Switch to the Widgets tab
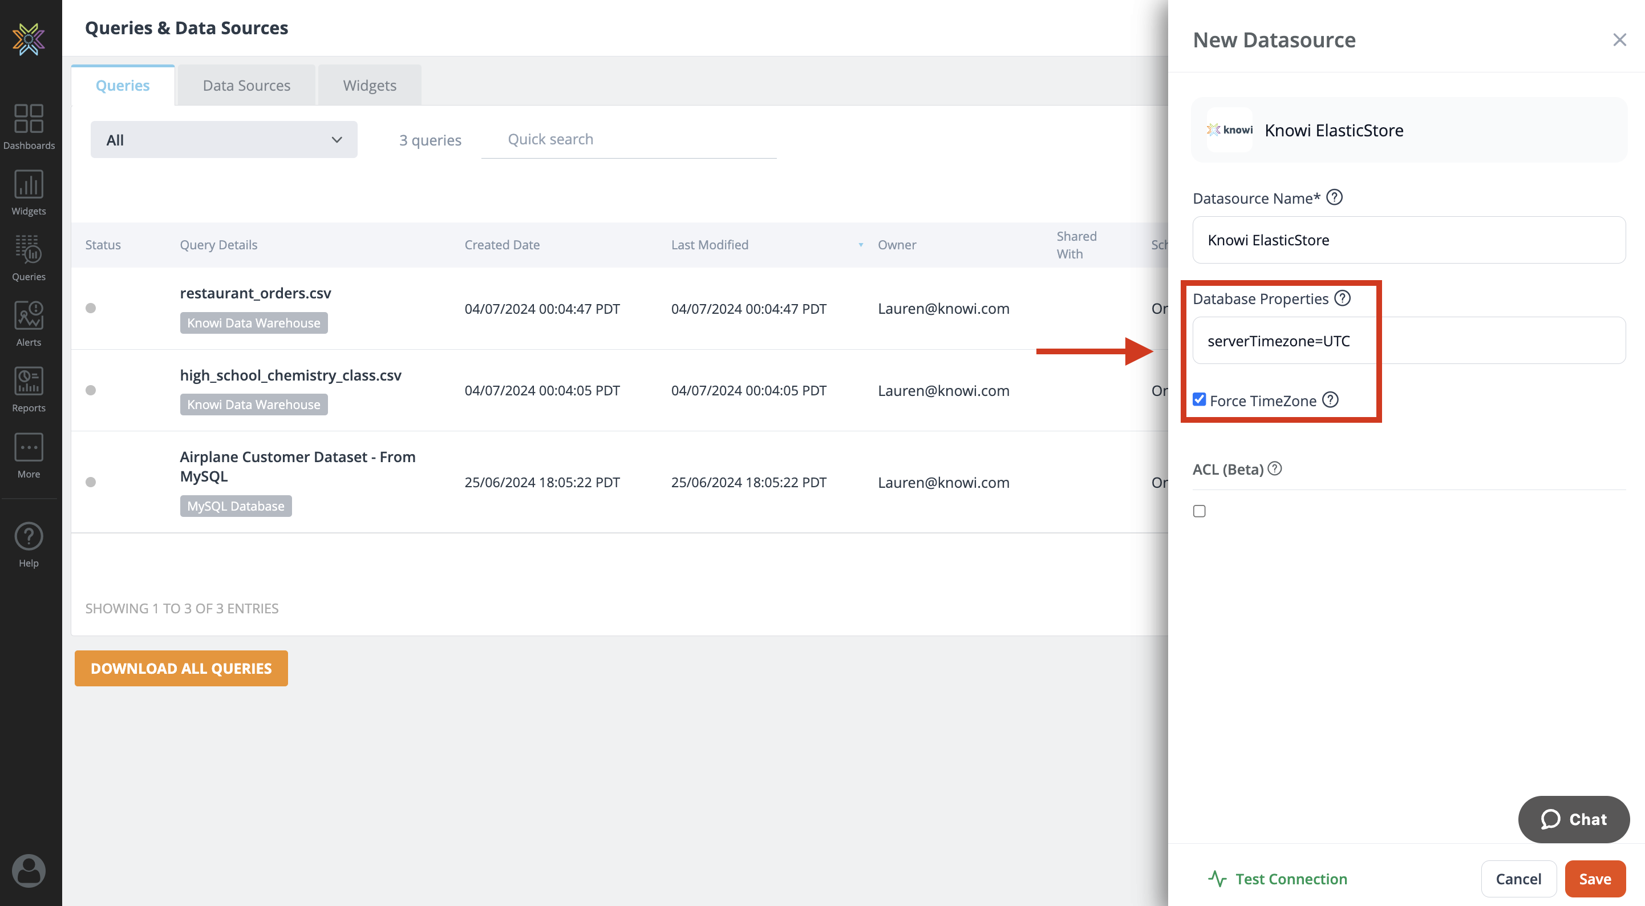 (369, 86)
